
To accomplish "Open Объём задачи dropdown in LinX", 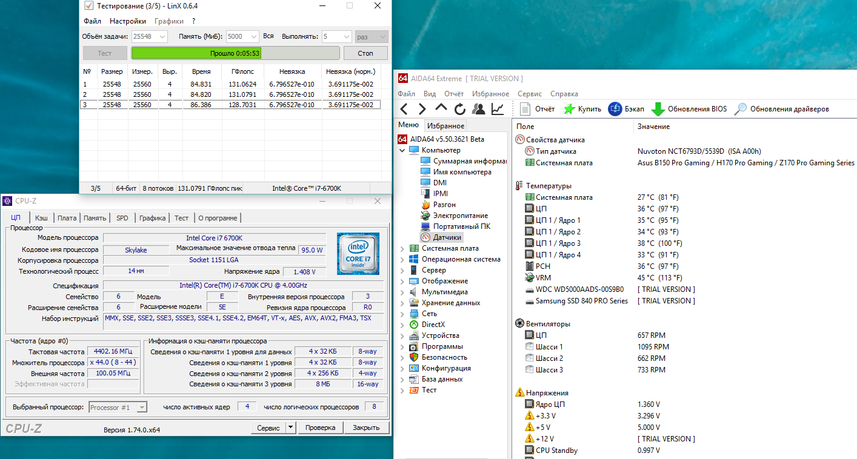I will pos(149,36).
